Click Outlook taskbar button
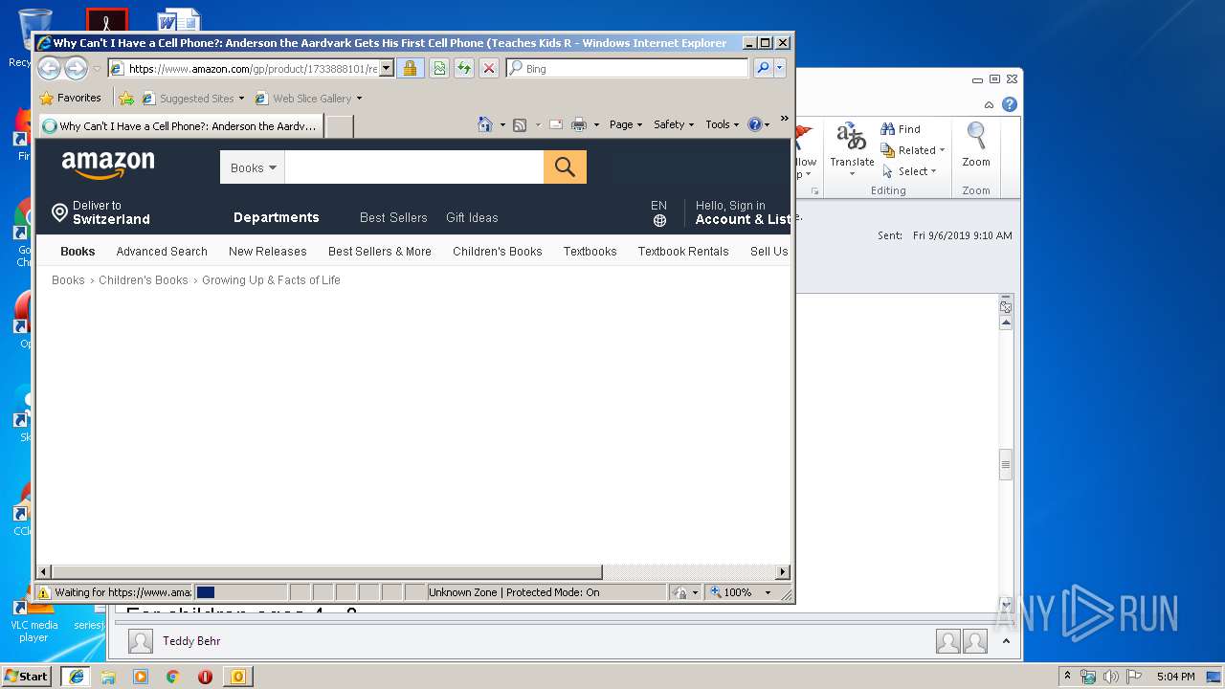This screenshot has width=1225, height=689. click(237, 677)
